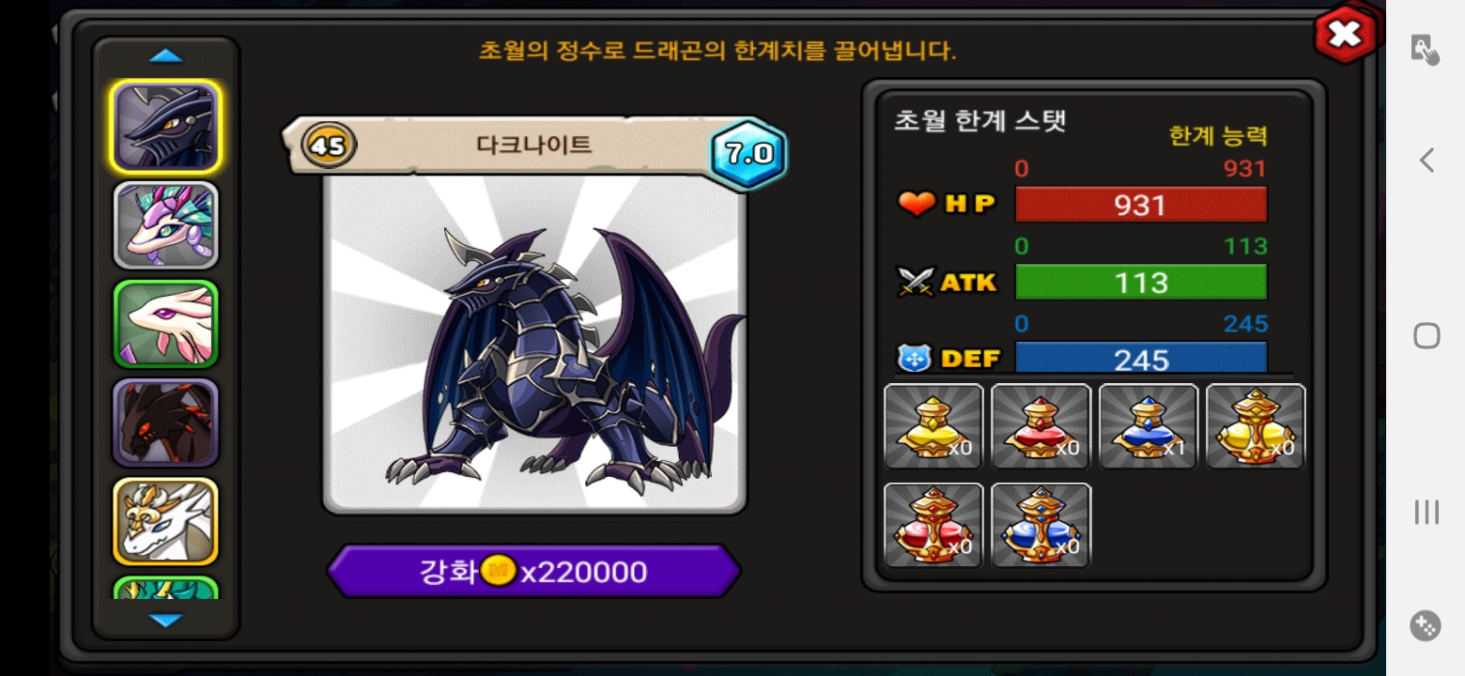Viewport: 1465px width, 676px height.
Task: Tap the purple 강화 x220000 button
Action: tap(533, 571)
